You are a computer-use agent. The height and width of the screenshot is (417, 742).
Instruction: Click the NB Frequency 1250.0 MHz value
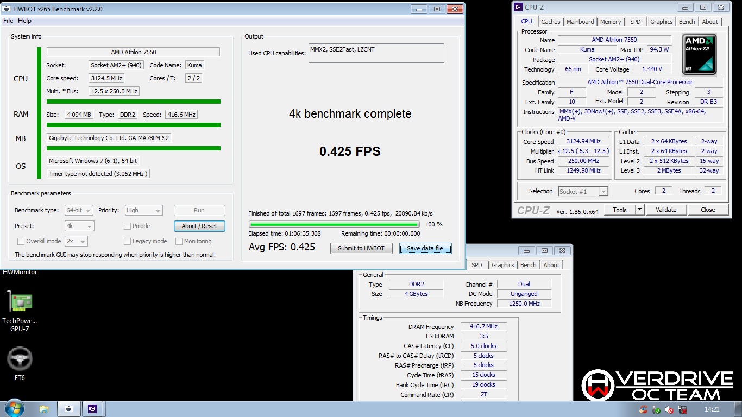click(x=524, y=304)
